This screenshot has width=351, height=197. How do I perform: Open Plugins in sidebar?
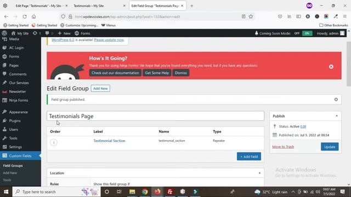click(15, 120)
